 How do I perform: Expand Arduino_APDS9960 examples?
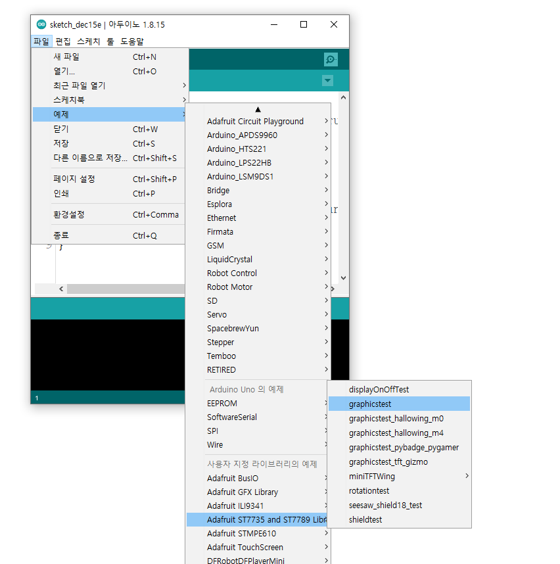(x=258, y=135)
